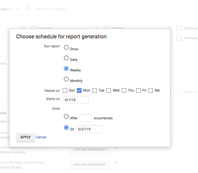
Task: Enable the Sun repeat checkbox
Action: click(x=65, y=90)
